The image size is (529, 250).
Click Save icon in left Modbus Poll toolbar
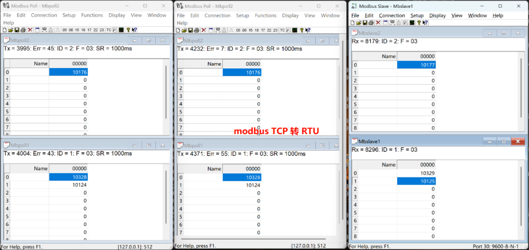tap(17, 30)
